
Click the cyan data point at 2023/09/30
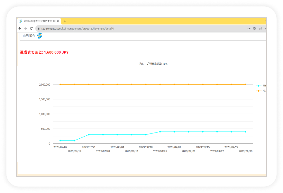pos(245,132)
